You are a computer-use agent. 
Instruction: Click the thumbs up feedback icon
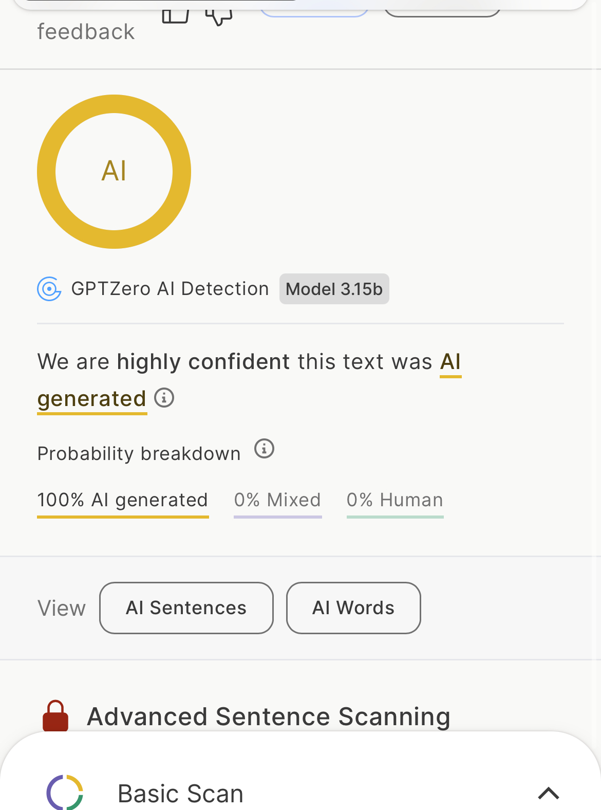pos(175,15)
